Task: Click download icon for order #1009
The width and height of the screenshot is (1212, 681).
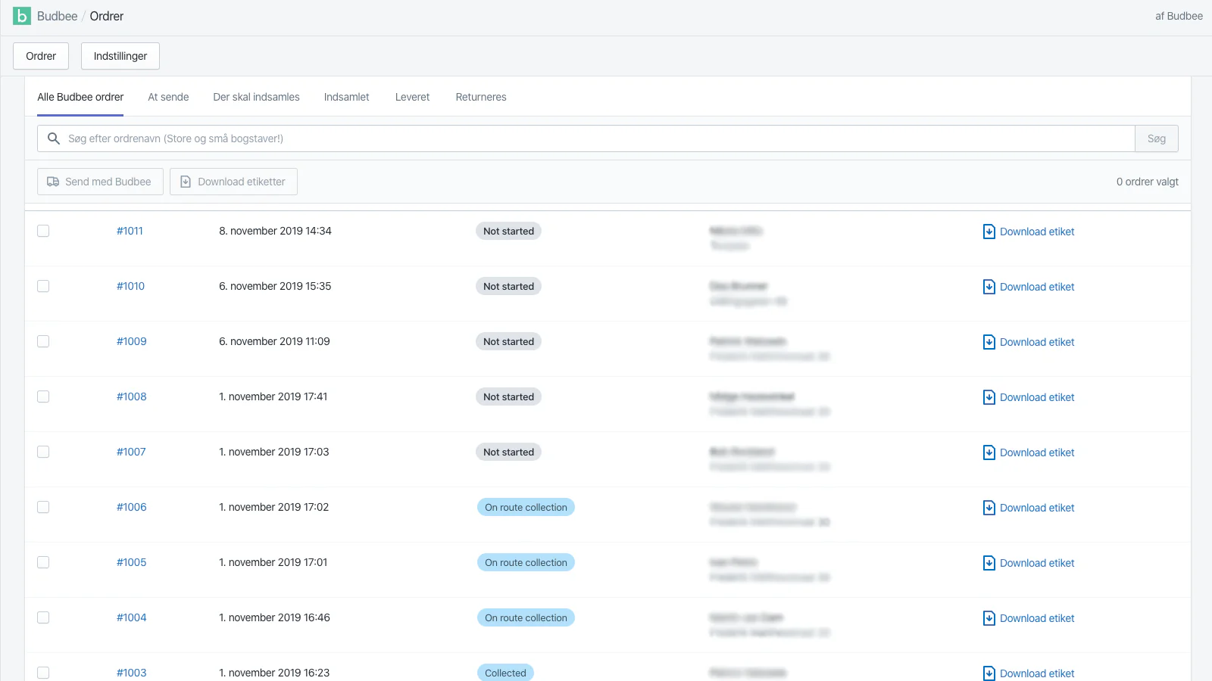Action: point(989,342)
